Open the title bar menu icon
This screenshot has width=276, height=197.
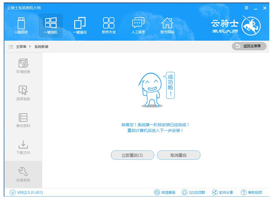click(246, 8)
